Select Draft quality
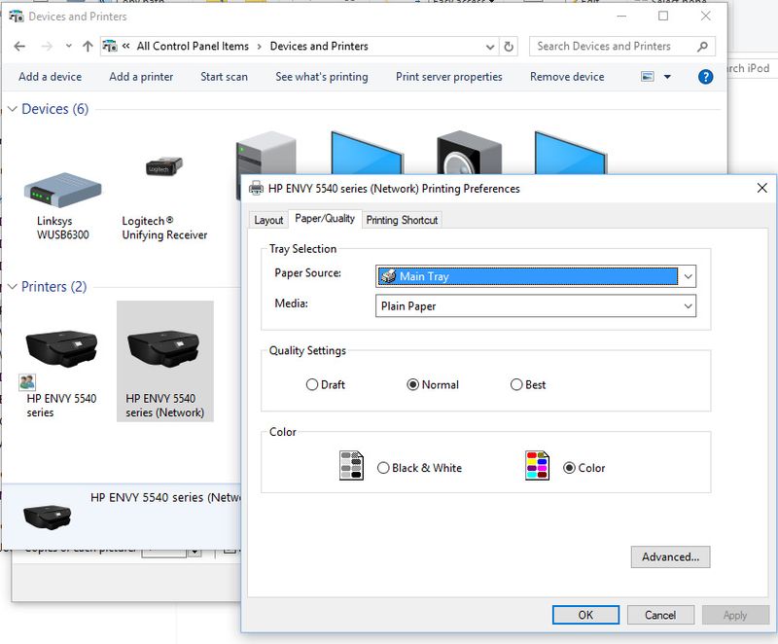Screen dimensions: 778x644 coord(325,384)
